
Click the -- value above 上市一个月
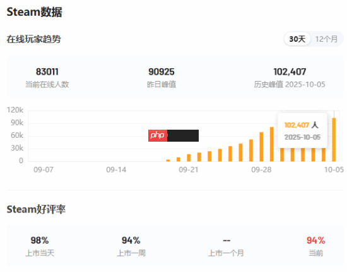pyautogui.click(x=226, y=240)
